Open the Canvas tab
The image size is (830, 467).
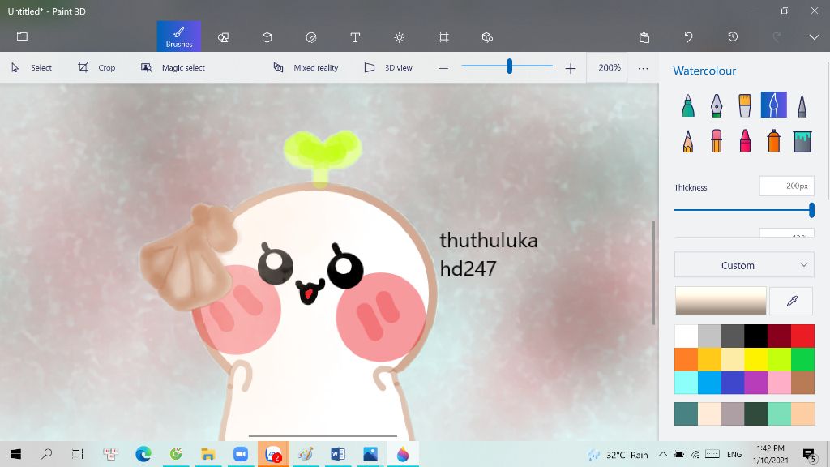coord(443,37)
